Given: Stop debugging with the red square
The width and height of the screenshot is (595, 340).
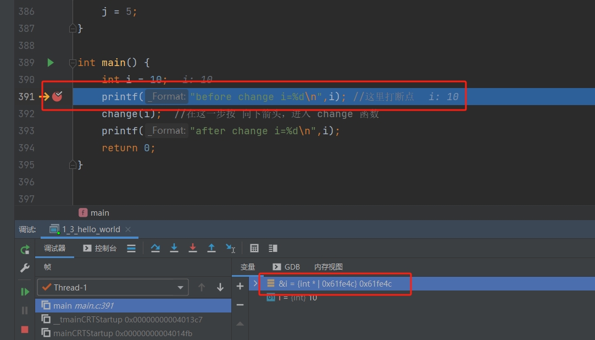Looking at the screenshot, I should 25,329.
